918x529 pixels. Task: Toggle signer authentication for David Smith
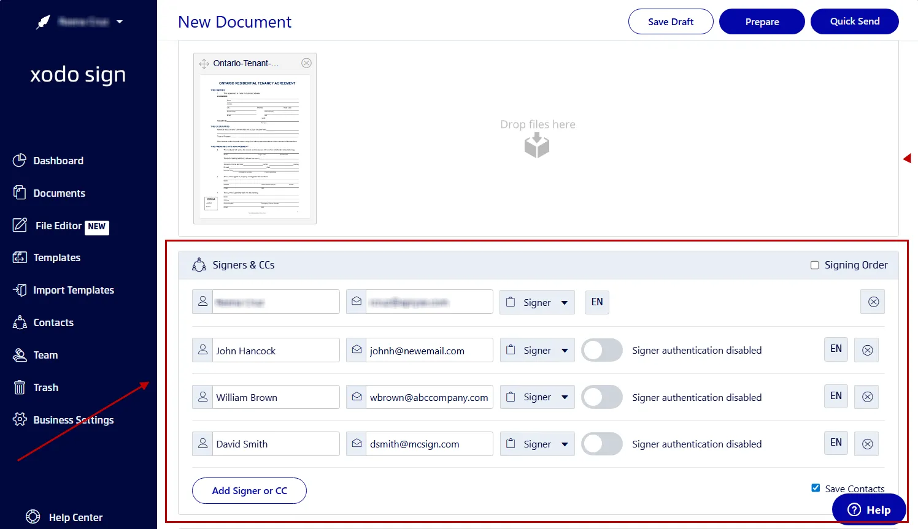pyautogui.click(x=602, y=444)
